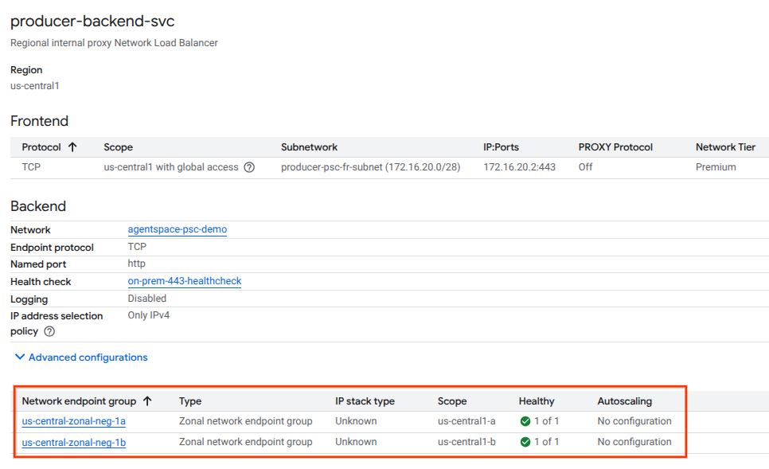Open the on-prem-443-healthcheck link
This screenshot has width=769, height=469.
[x=184, y=281]
